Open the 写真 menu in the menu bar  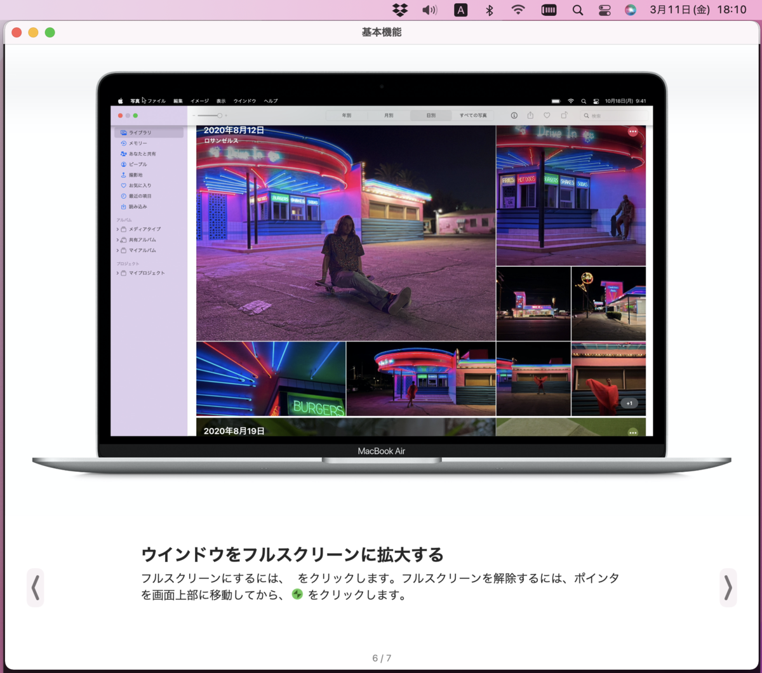[134, 100]
